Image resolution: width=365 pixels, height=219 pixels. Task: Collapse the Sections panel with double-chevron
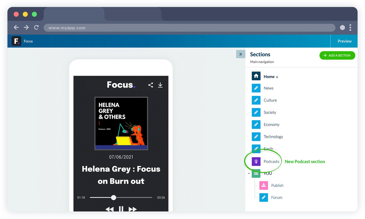tap(240, 54)
